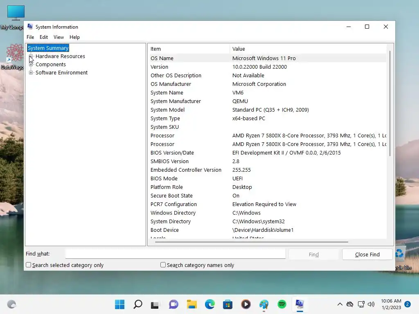Viewport: 419px width, 314px height.
Task: Open taskbar Search magnifier
Action: pos(138,304)
